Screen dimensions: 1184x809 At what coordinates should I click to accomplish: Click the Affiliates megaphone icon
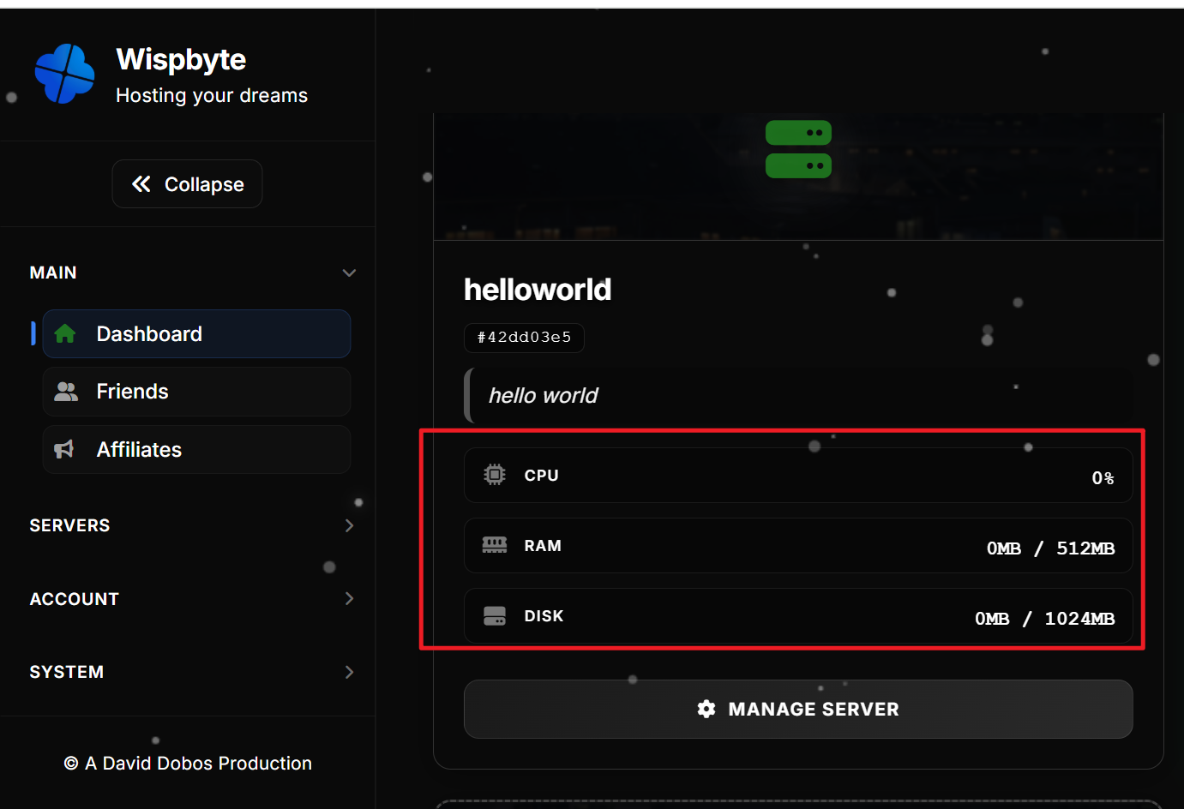pyautogui.click(x=64, y=450)
